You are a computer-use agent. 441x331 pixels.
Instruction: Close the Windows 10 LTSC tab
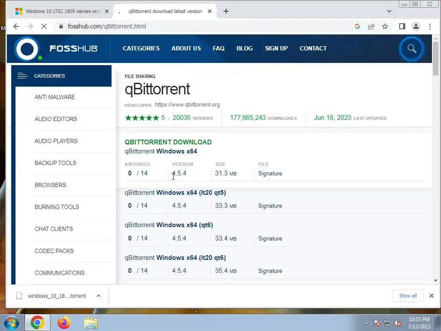[x=107, y=11]
